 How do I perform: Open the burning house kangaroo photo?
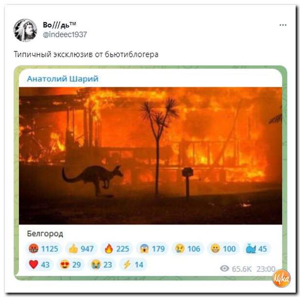pyautogui.click(x=150, y=156)
